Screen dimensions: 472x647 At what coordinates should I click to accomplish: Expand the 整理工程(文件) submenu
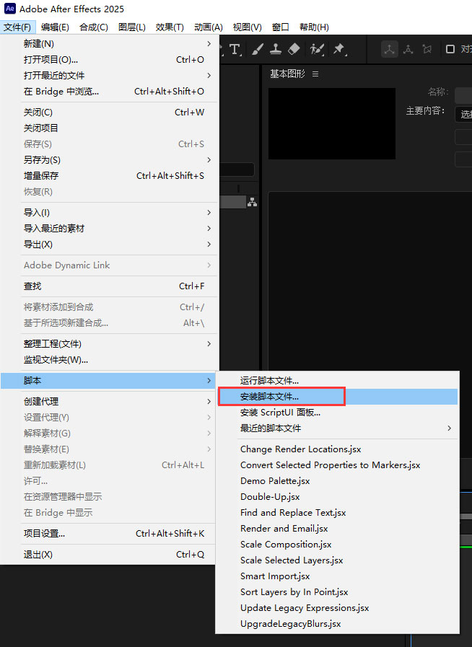(110, 344)
